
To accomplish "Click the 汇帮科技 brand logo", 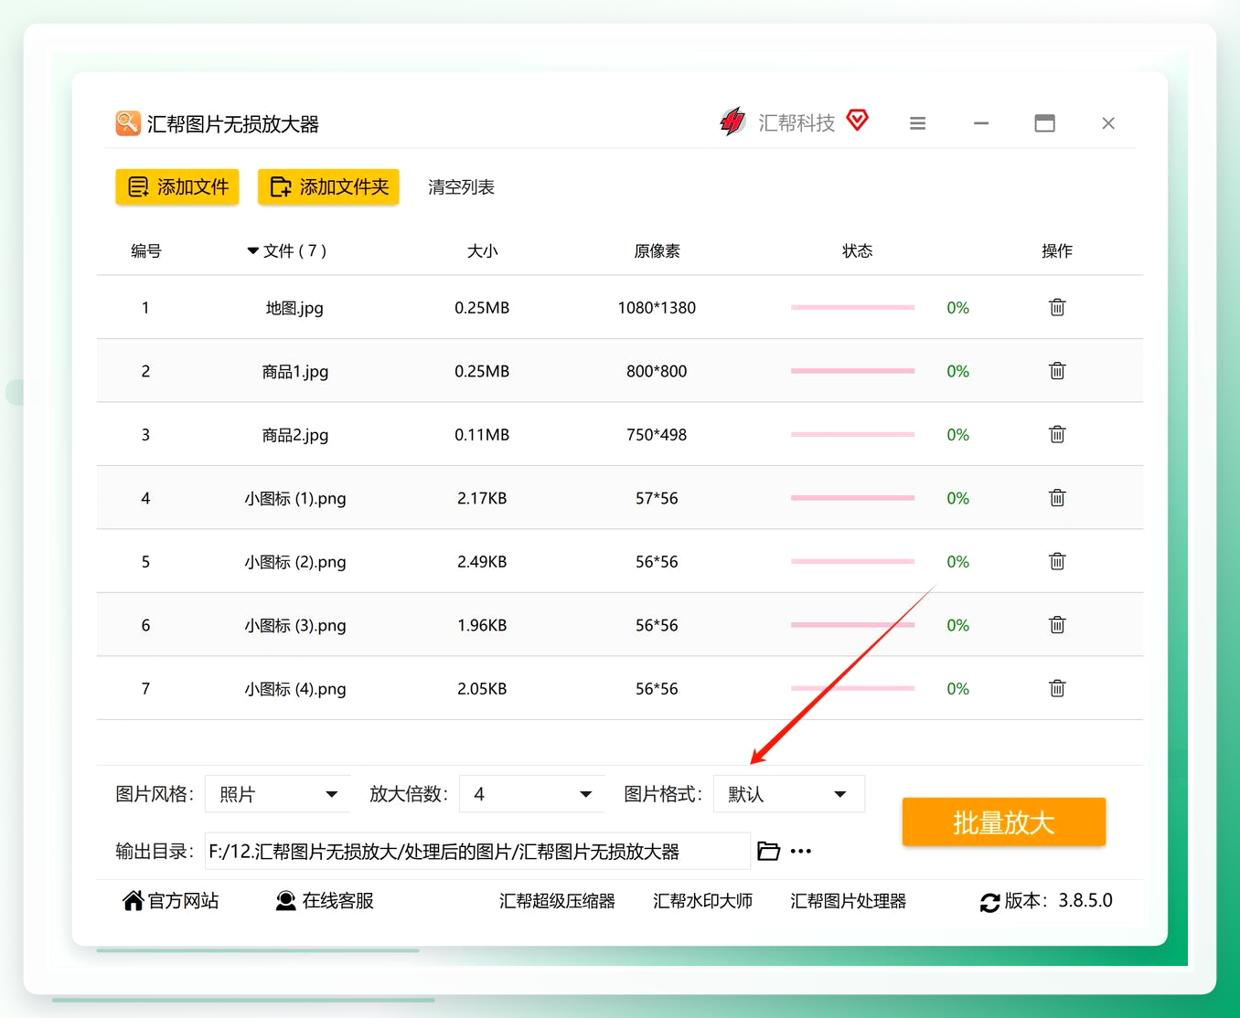I will coord(732,122).
